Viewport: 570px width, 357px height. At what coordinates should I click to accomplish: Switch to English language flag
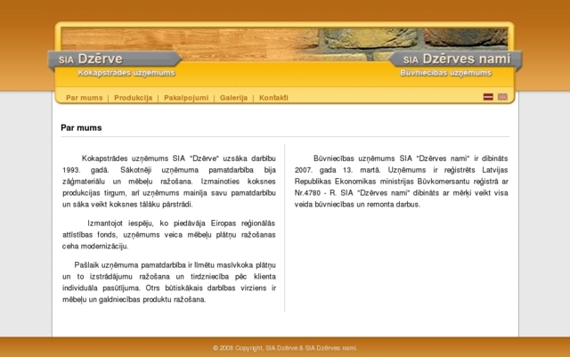tap(502, 97)
